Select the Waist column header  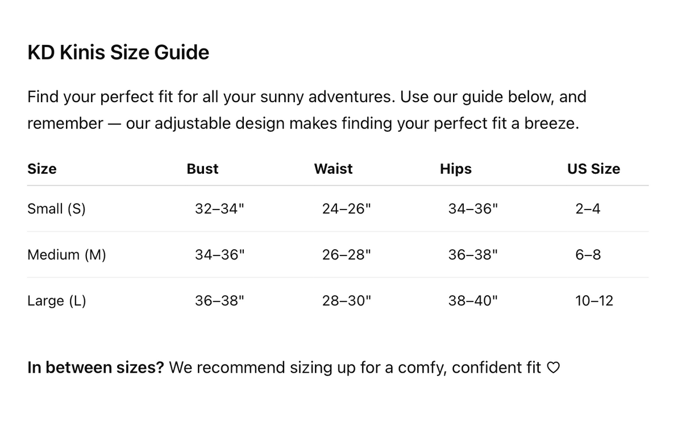click(333, 169)
